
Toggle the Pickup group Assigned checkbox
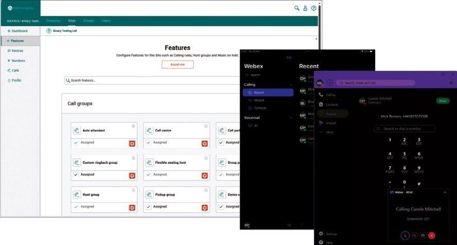click(149, 207)
